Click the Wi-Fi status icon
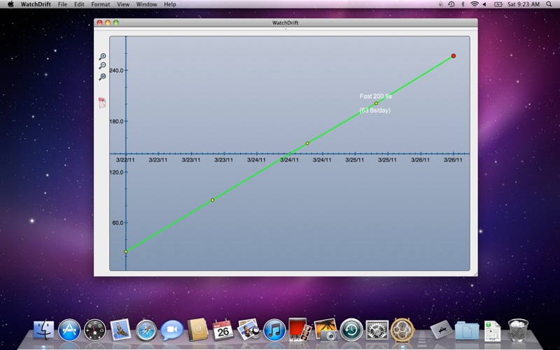 tap(475, 4)
